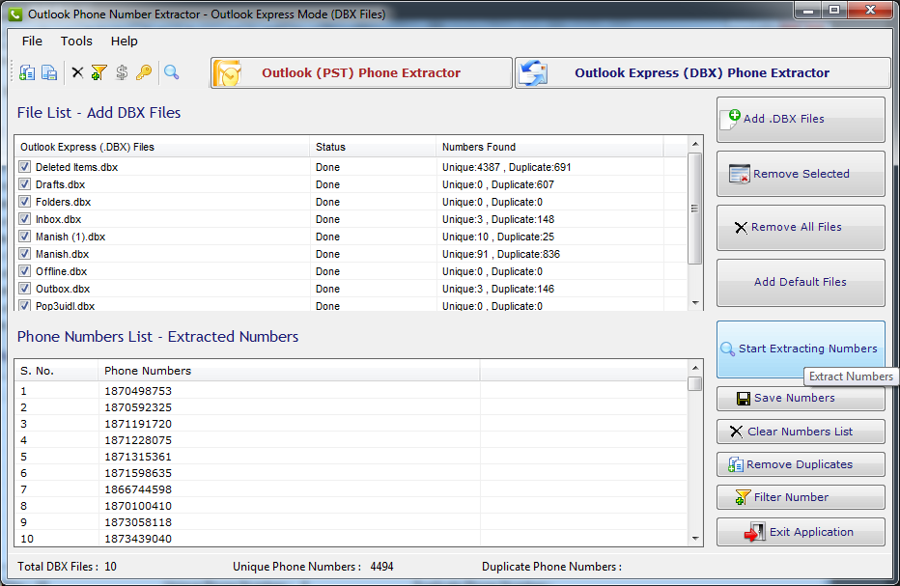Click Remove All Files button label
Viewport: 900px width, 586px height.
796,227
